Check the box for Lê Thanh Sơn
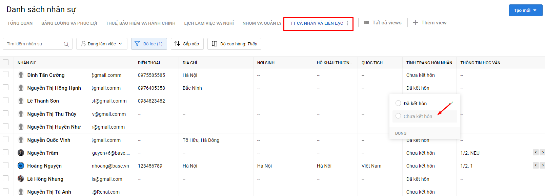Image resolution: width=545 pixels, height=196 pixels. pyautogui.click(x=6, y=100)
